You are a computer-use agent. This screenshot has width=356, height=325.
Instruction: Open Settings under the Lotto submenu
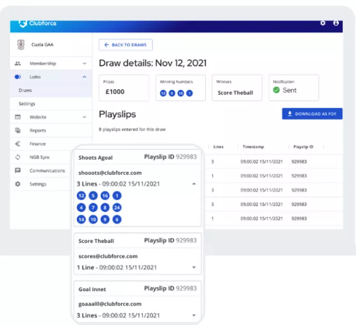coord(27,104)
